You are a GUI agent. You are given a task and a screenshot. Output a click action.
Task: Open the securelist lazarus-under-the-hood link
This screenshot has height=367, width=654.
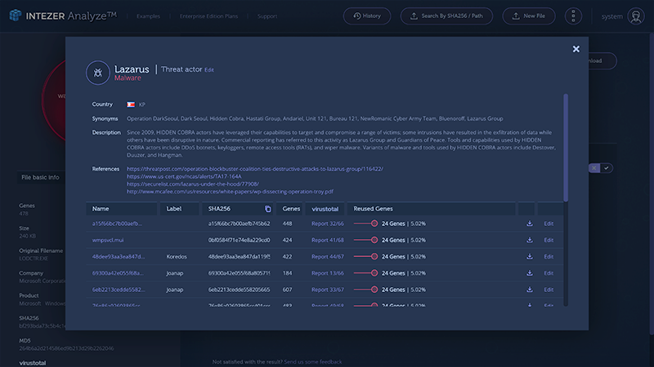coord(193,184)
